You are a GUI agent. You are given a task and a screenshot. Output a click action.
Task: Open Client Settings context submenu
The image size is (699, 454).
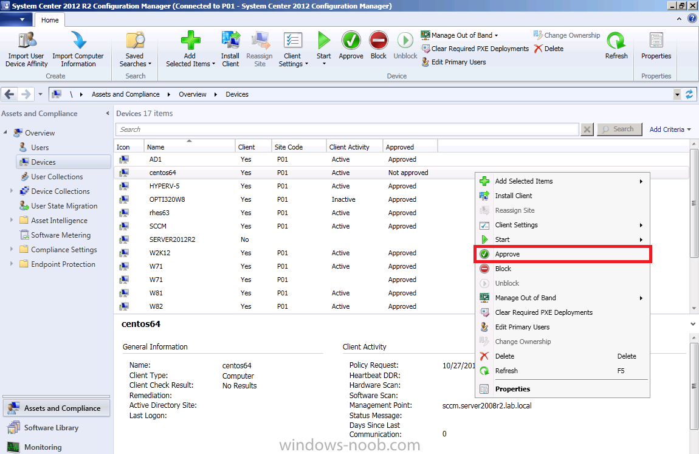pyautogui.click(x=563, y=225)
